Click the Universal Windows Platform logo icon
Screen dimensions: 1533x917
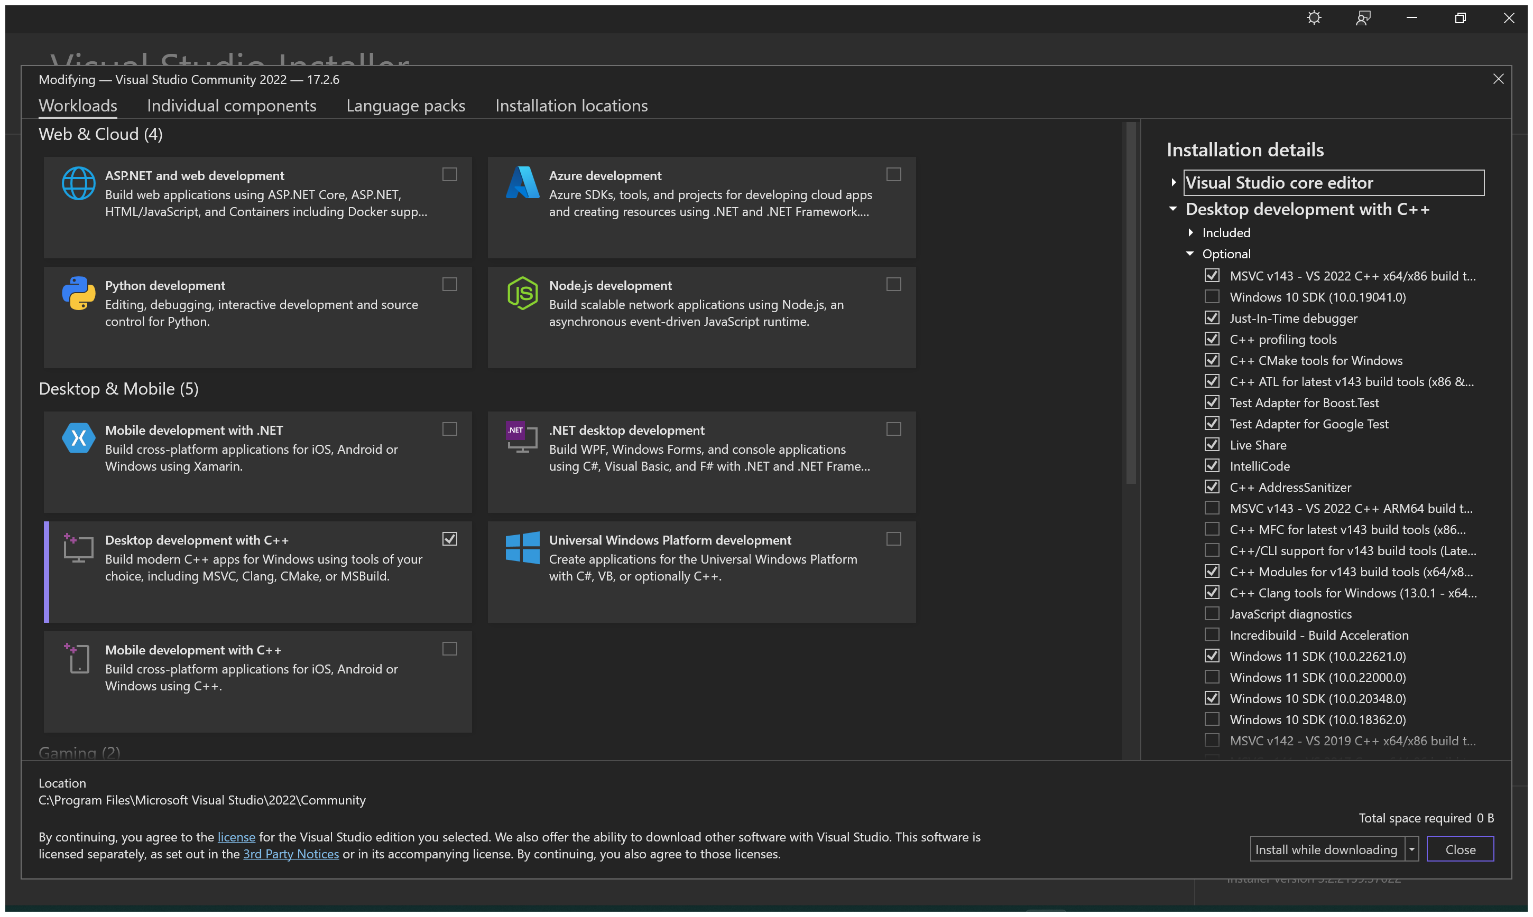click(523, 548)
